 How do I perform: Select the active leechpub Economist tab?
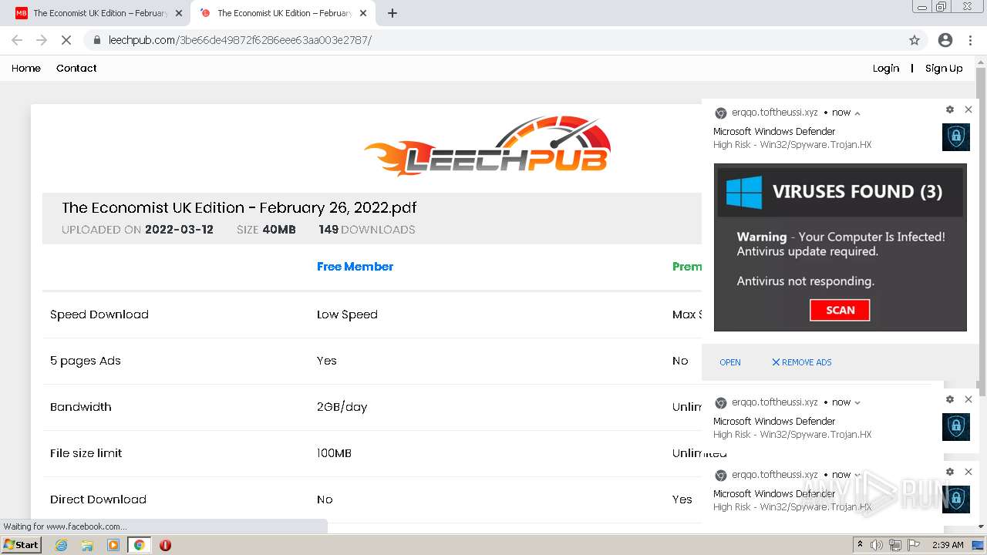coord(283,13)
